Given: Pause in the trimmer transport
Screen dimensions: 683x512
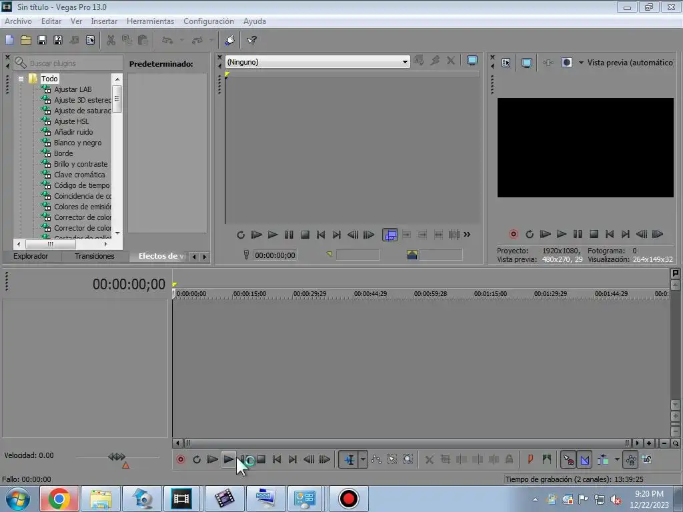Looking at the screenshot, I should 289,235.
